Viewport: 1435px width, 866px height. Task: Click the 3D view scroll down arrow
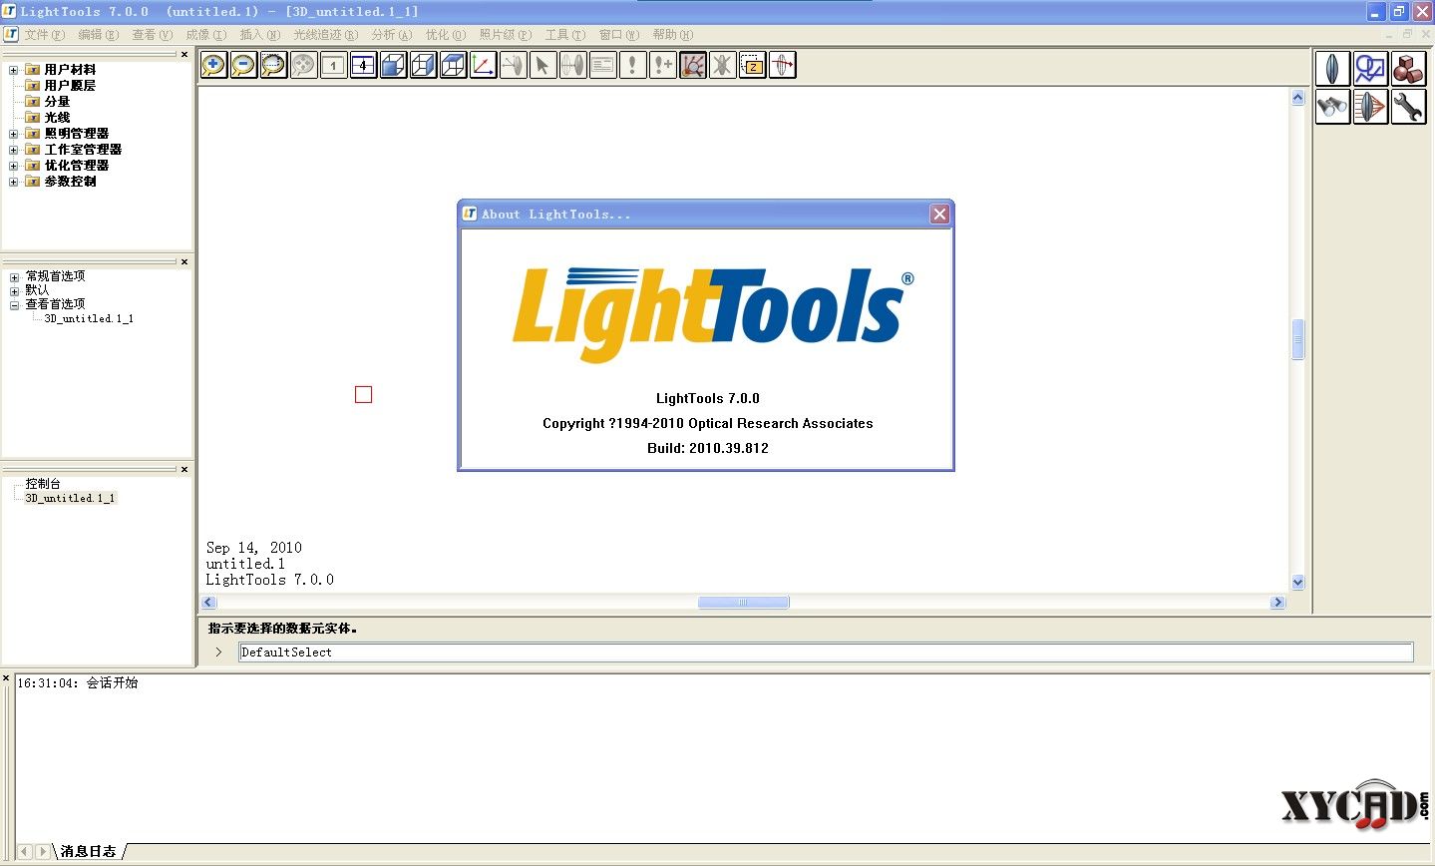point(1297,582)
